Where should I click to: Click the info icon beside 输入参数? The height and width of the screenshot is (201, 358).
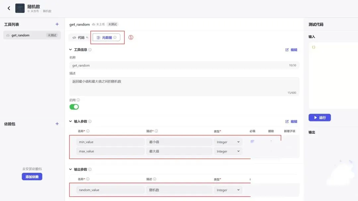(90, 121)
